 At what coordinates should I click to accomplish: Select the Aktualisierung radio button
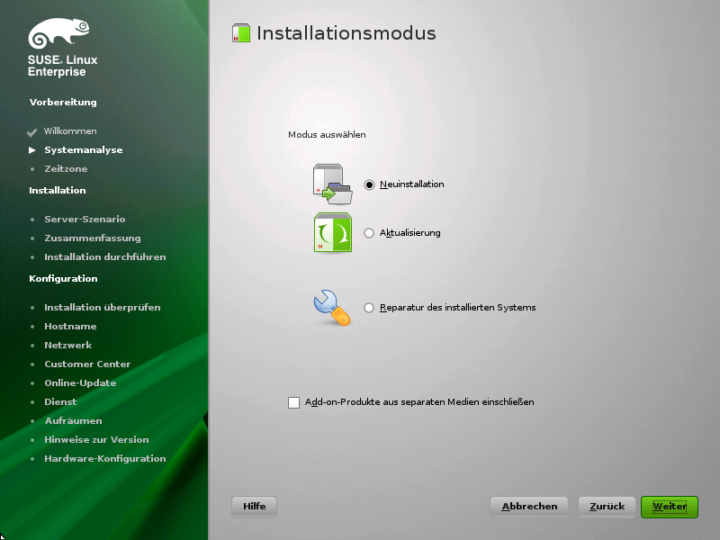coord(369,233)
